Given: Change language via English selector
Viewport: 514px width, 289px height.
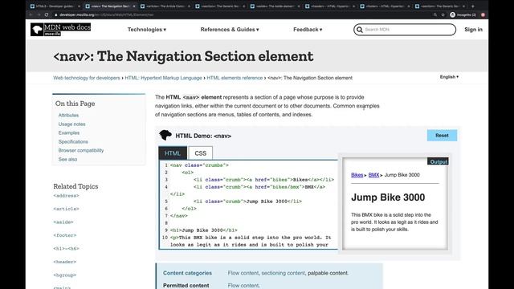Looking at the screenshot, I should tap(449, 77).
